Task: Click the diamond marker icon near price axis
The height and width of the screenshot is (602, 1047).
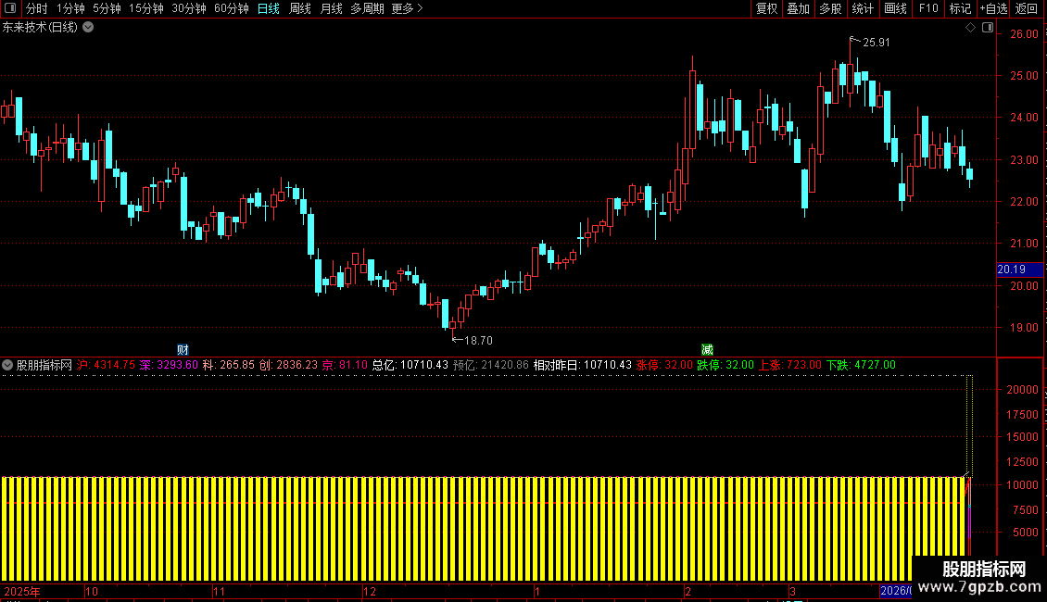Action: click(x=970, y=28)
